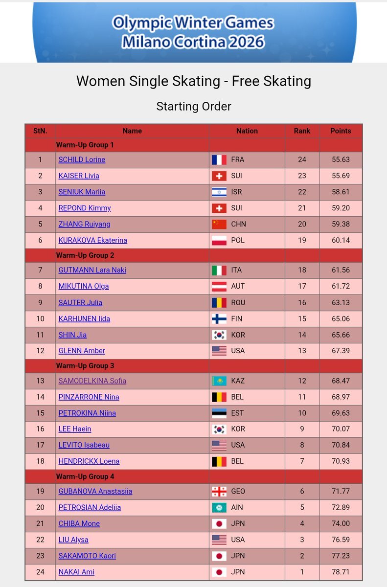
Task: Click the Israel flag icon
Action: pyautogui.click(x=219, y=192)
